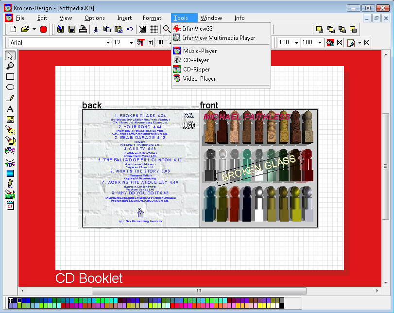Viewport: 394px width, 313px height.
Task: Open the second 100 value dropdown
Action: [320, 42]
